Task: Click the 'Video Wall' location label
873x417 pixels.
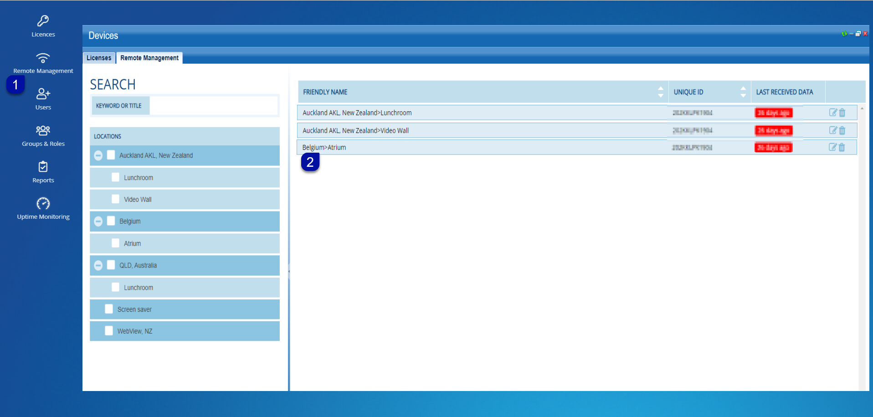Action: pyautogui.click(x=138, y=200)
